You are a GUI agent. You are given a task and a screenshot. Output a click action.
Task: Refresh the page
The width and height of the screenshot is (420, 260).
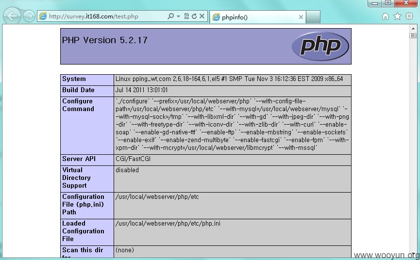[194, 16]
